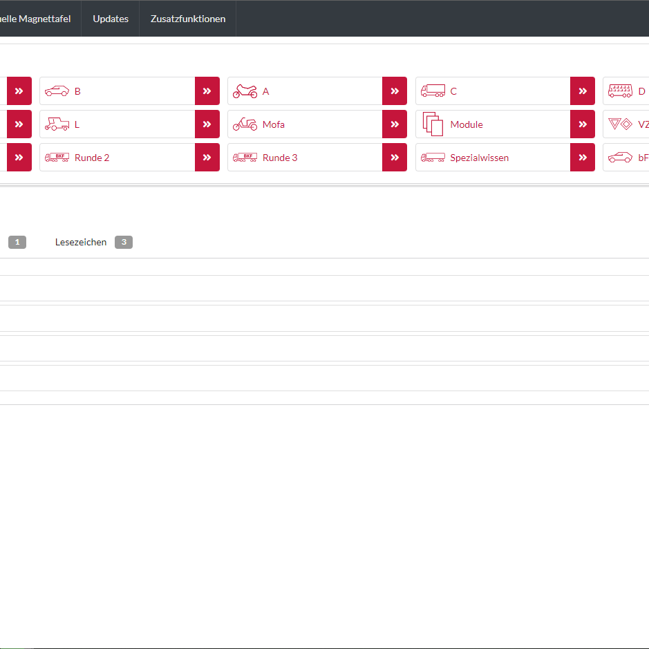Open class C with its arrow button
The height and width of the screenshot is (649, 649).
point(583,91)
